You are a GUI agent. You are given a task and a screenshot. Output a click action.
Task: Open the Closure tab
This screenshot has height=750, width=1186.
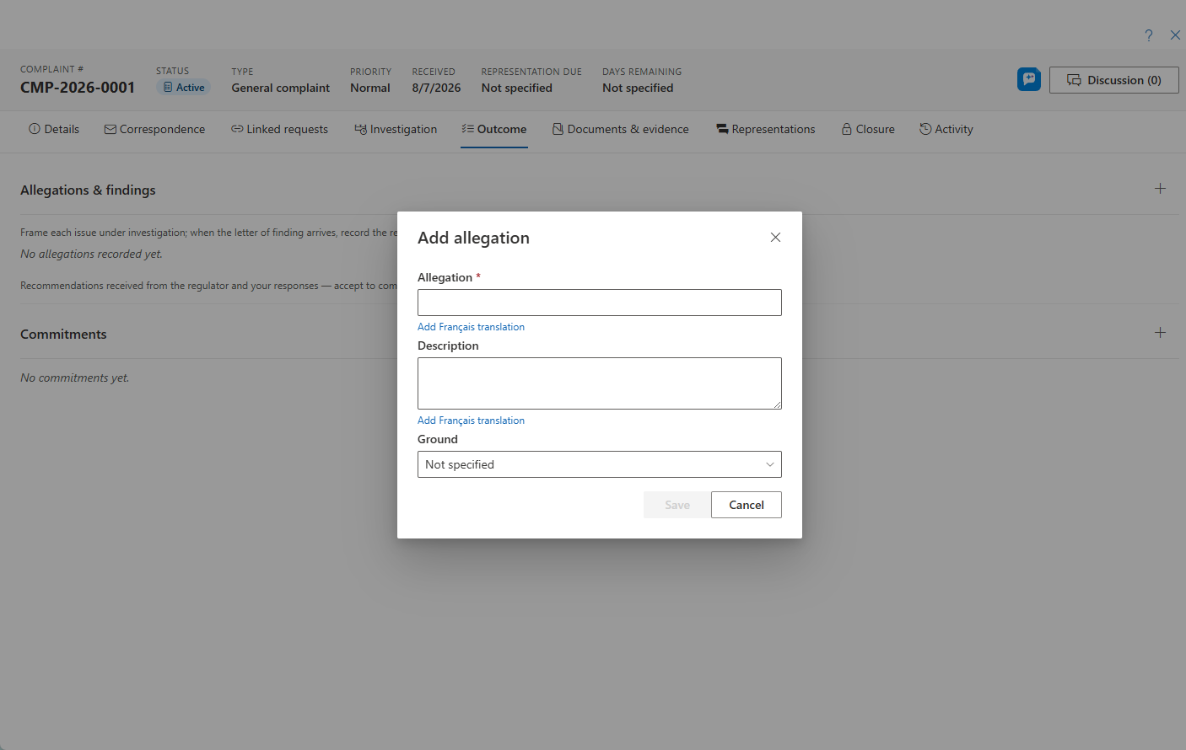click(868, 129)
